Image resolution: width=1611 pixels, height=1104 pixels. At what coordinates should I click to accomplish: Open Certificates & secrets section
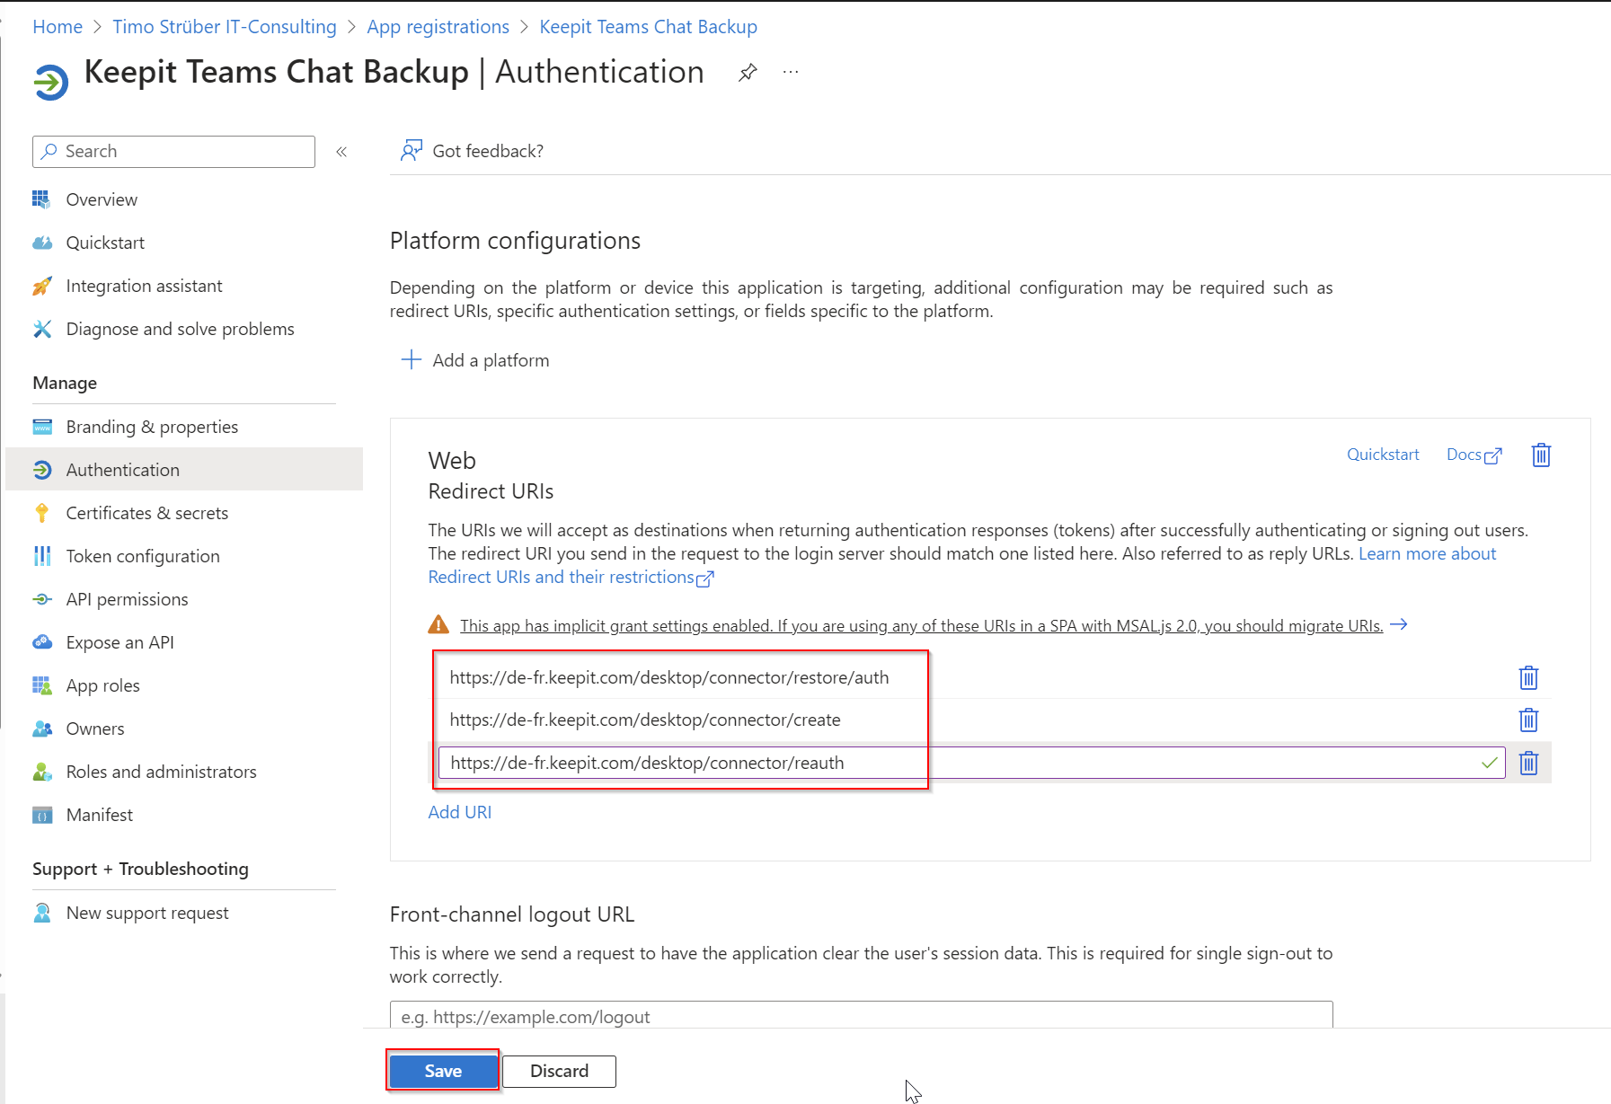click(x=146, y=513)
